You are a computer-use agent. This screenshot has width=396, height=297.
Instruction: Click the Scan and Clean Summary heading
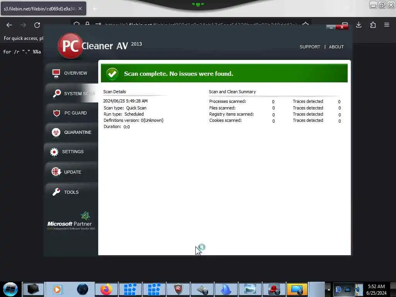pos(232,92)
